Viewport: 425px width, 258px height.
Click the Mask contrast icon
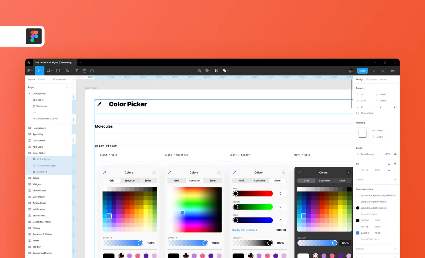[x=216, y=71]
